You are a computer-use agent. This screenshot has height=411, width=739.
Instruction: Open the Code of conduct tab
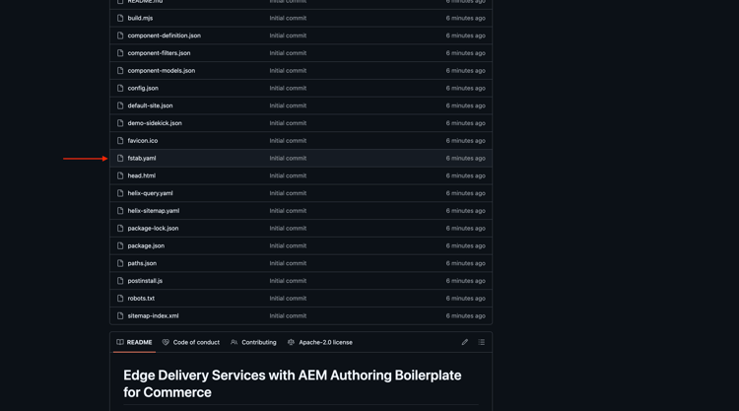196,342
